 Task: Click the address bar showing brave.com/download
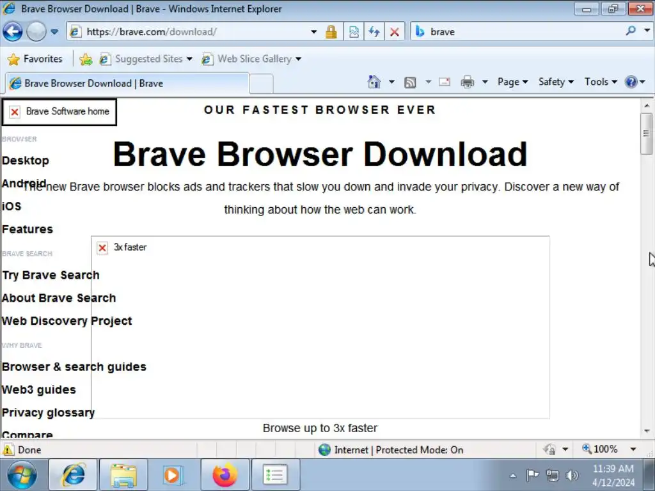pos(188,32)
